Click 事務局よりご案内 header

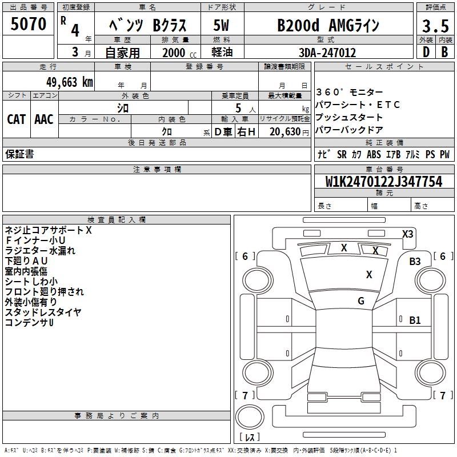tap(117, 416)
